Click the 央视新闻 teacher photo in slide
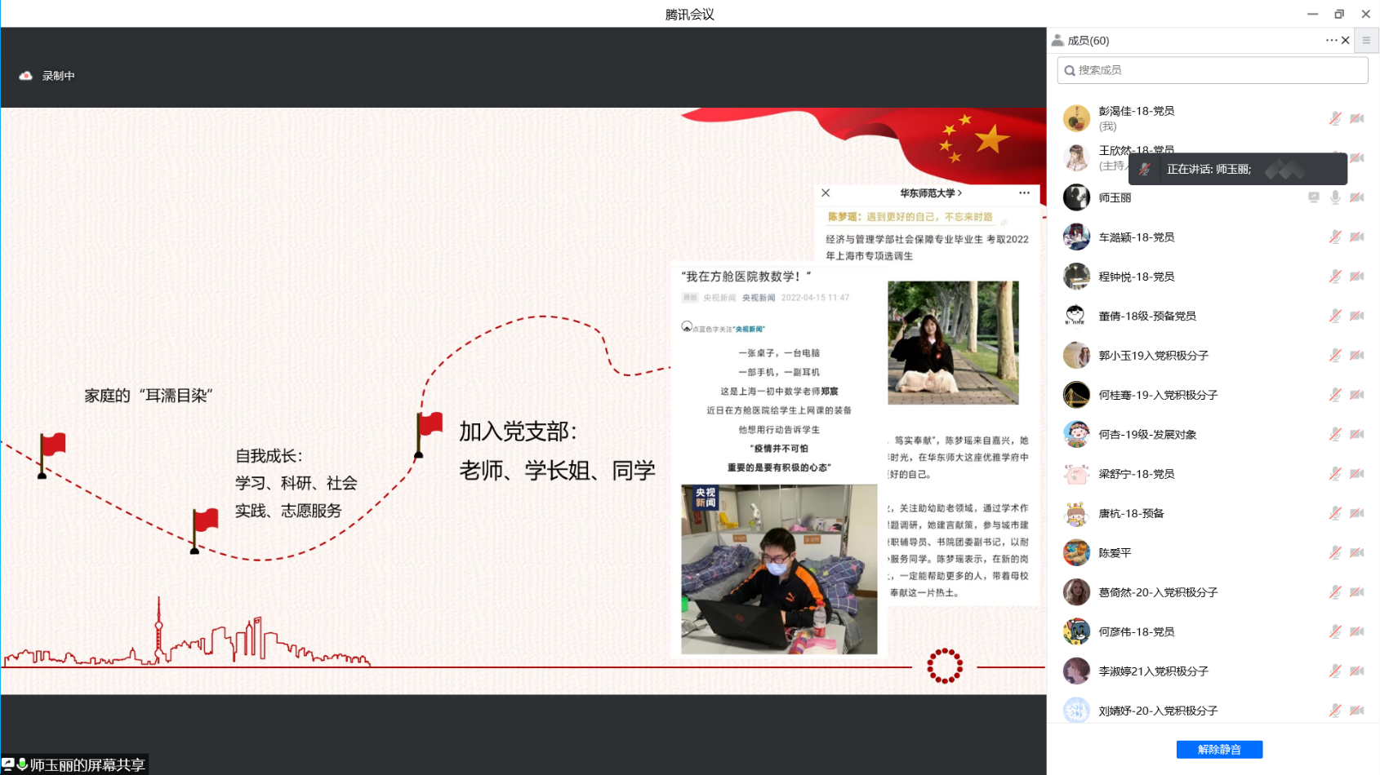 (x=779, y=569)
